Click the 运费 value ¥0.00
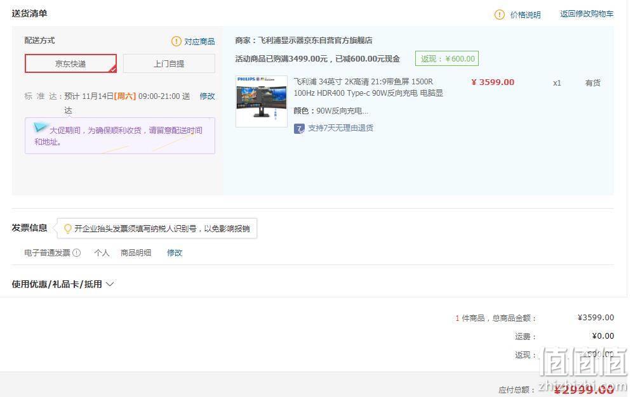633x397 pixels. [603, 335]
